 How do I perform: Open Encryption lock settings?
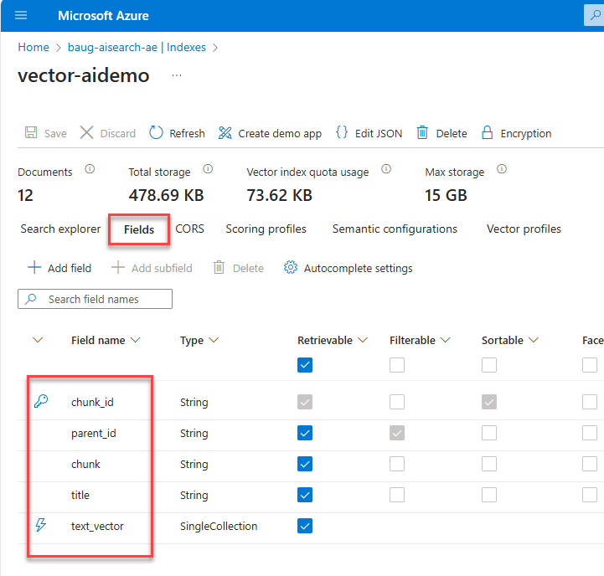click(x=488, y=133)
